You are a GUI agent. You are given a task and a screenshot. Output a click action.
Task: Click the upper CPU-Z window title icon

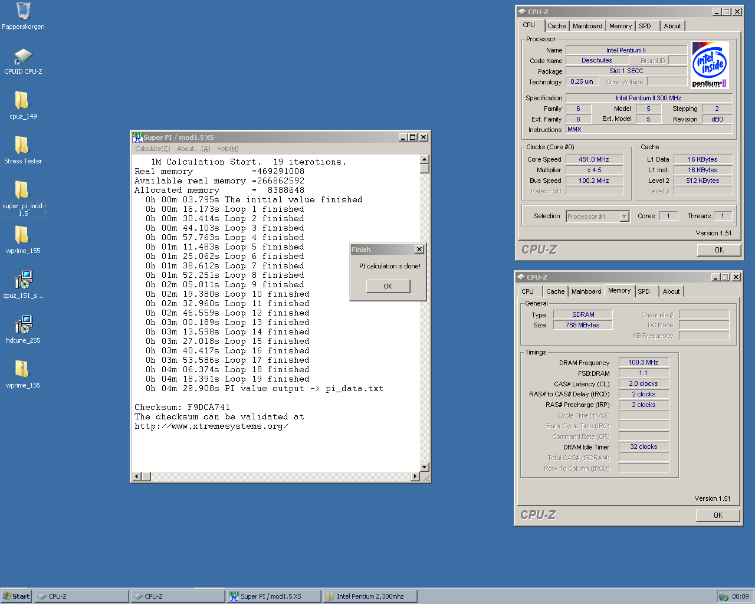[x=522, y=12]
